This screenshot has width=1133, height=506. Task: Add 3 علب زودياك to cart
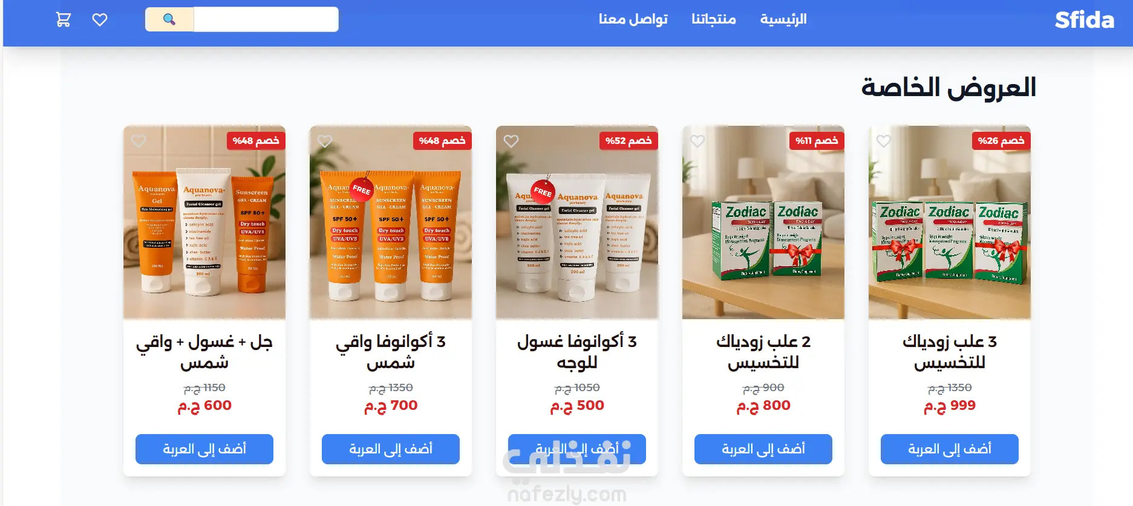pyautogui.click(x=950, y=449)
